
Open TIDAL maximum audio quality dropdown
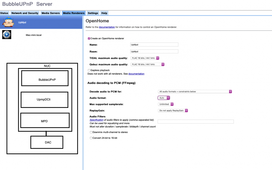coord(145,58)
